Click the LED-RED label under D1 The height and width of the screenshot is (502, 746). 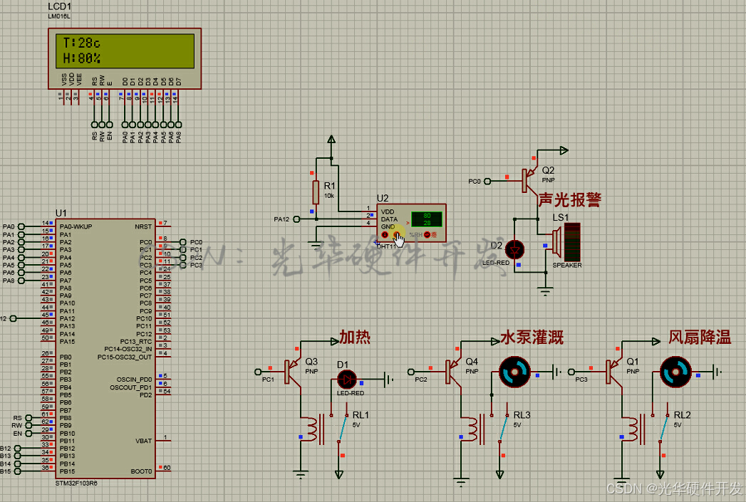[351, 393]
